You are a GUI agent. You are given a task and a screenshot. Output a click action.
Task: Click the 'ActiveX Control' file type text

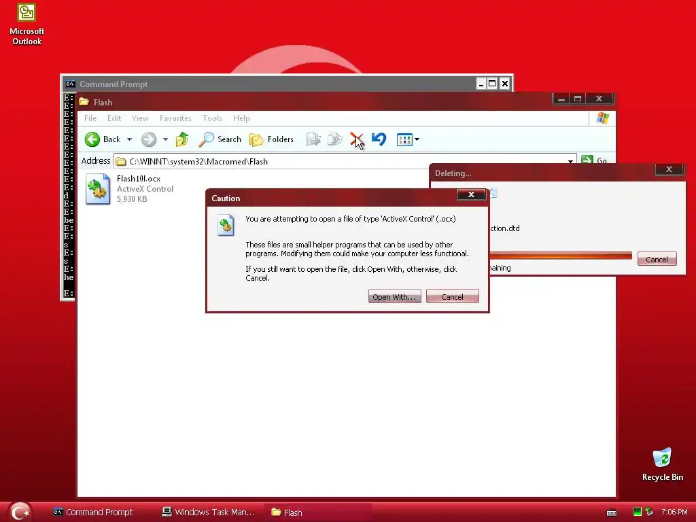click(x=145, y=189)
